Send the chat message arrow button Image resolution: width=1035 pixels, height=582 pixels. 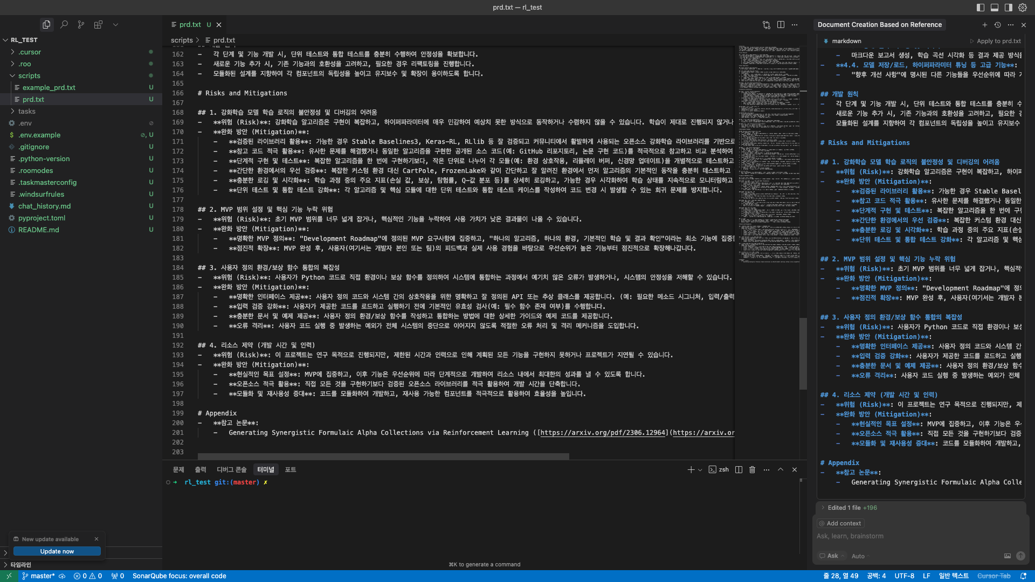pyautogui.click(x=1020, y=556)
